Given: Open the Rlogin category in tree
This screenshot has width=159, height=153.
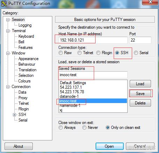Looking at the screenshot, I should point(24,109).
